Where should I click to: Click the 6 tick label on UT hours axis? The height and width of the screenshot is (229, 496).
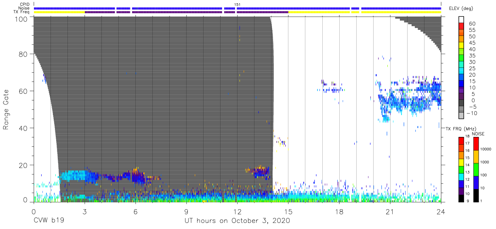(135, 211)
